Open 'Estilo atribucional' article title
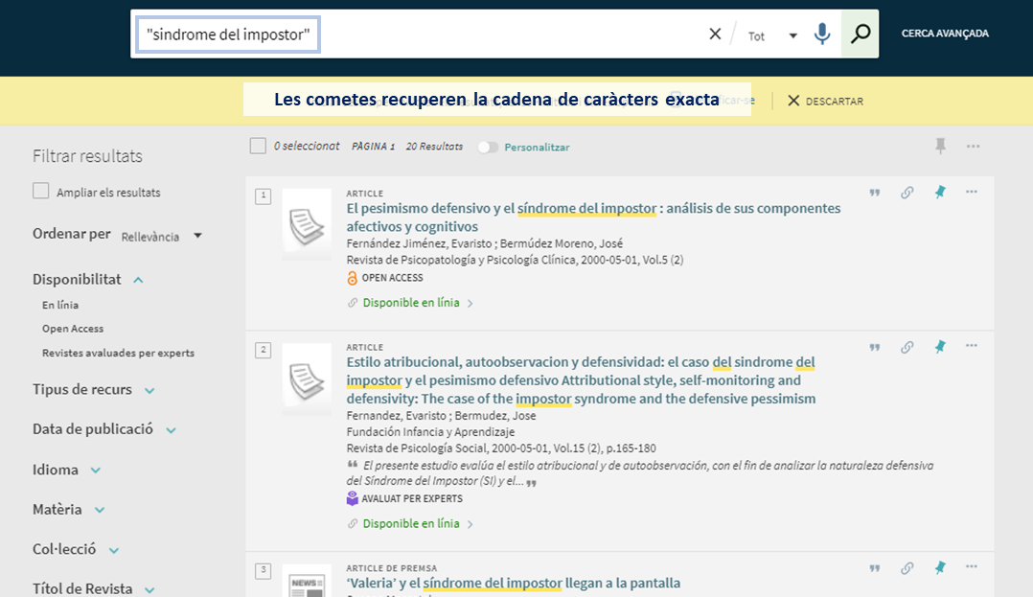Image resolution: width=1033 pixels, height=597 pixels. (581, 380)
